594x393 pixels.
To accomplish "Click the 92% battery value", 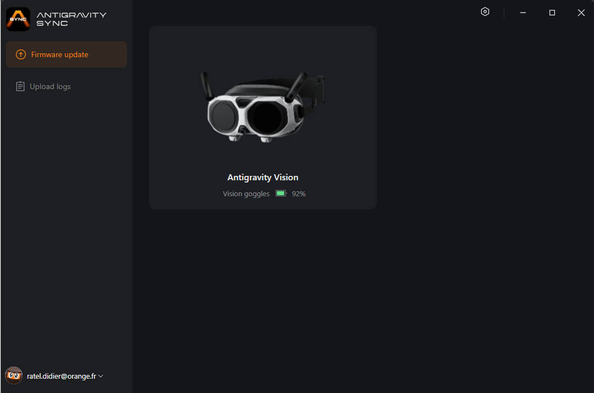I will tap(299, 194).
